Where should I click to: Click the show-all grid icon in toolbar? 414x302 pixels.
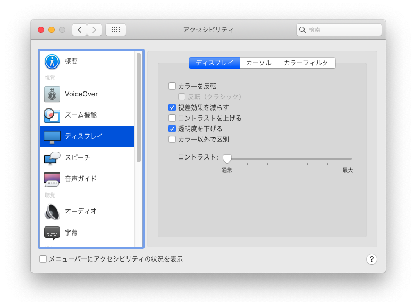(116, 30)
